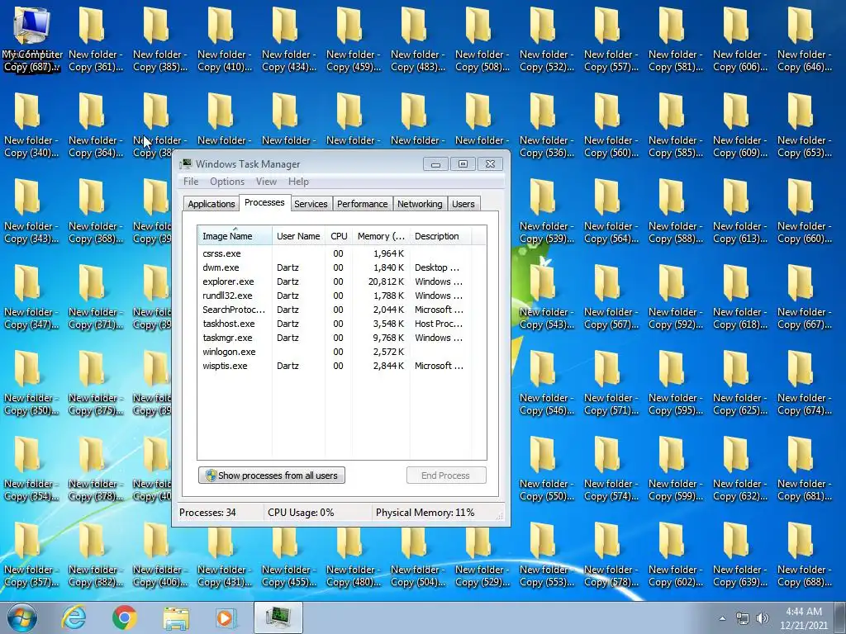
Task: Launch Windows Media Player taskbar icon
Action: pyautogui.click(x=226, y=617)
